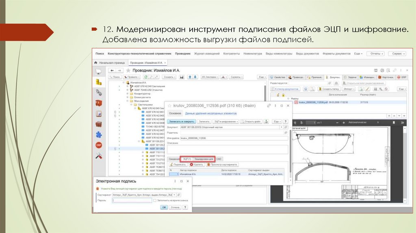The height and width of the screenshot is (233, 416).
Task: Switch to the ЭЦП(1) tab
Action: pos(186,159)
